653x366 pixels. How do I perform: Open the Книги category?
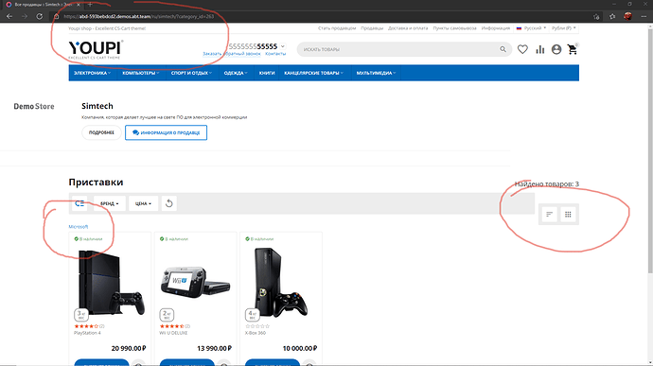click(267, 73)
